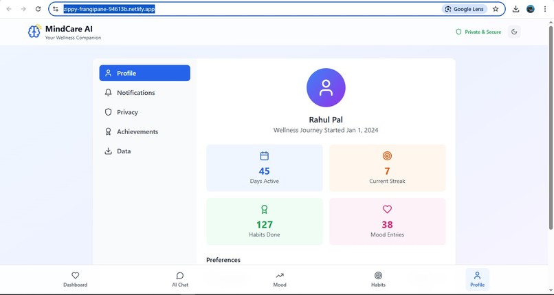Open the browser profile avatar
The height and width of the screenshot is (295, 554).
tap(531, 9)
